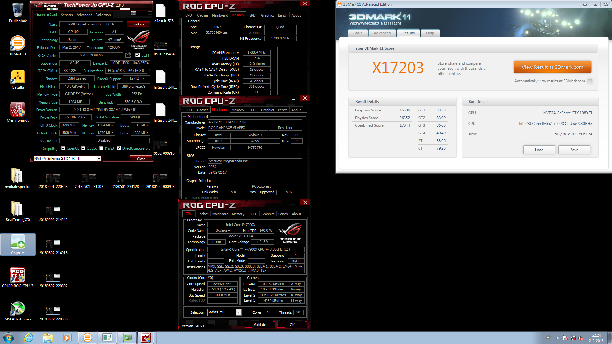Open the file laResult_576 on desktop
The width and height of the screenshot is (612, 344).
click(165, 13)
